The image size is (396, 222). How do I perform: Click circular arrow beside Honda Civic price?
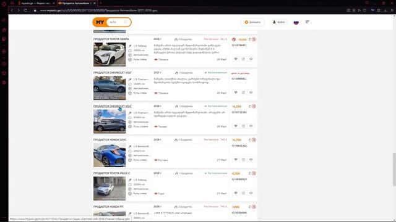click(x=249, y=140)
